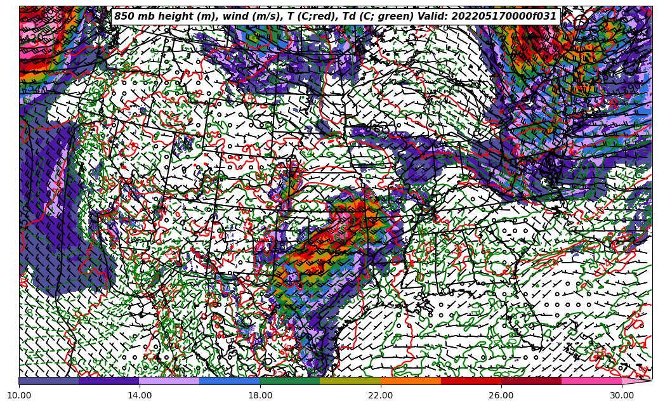Click the 14.00 colorbar tick label

(140, 396)
